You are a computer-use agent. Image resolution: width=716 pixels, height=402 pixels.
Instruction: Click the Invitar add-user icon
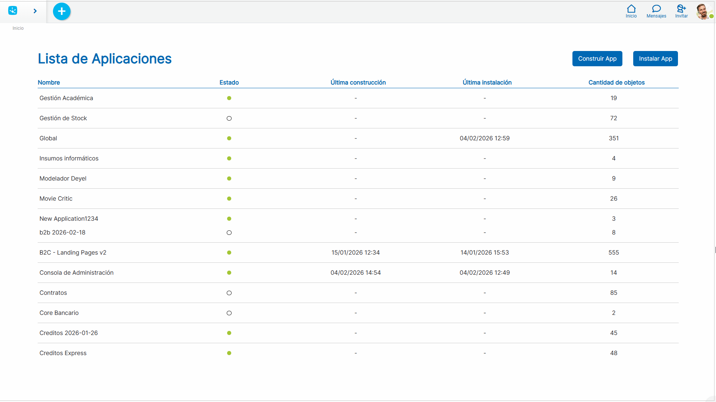click(x=681, y=11)
